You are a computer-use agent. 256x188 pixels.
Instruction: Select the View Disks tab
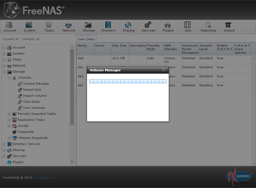[86, 39]
